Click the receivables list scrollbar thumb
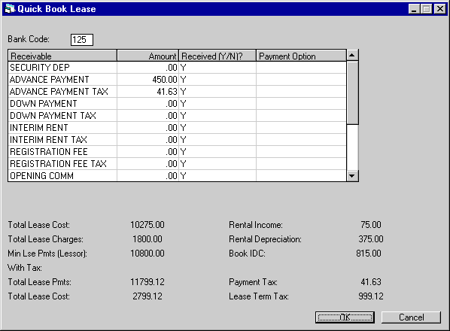The height and width of the screenshot is (331, 450). [x=352, y=93]
